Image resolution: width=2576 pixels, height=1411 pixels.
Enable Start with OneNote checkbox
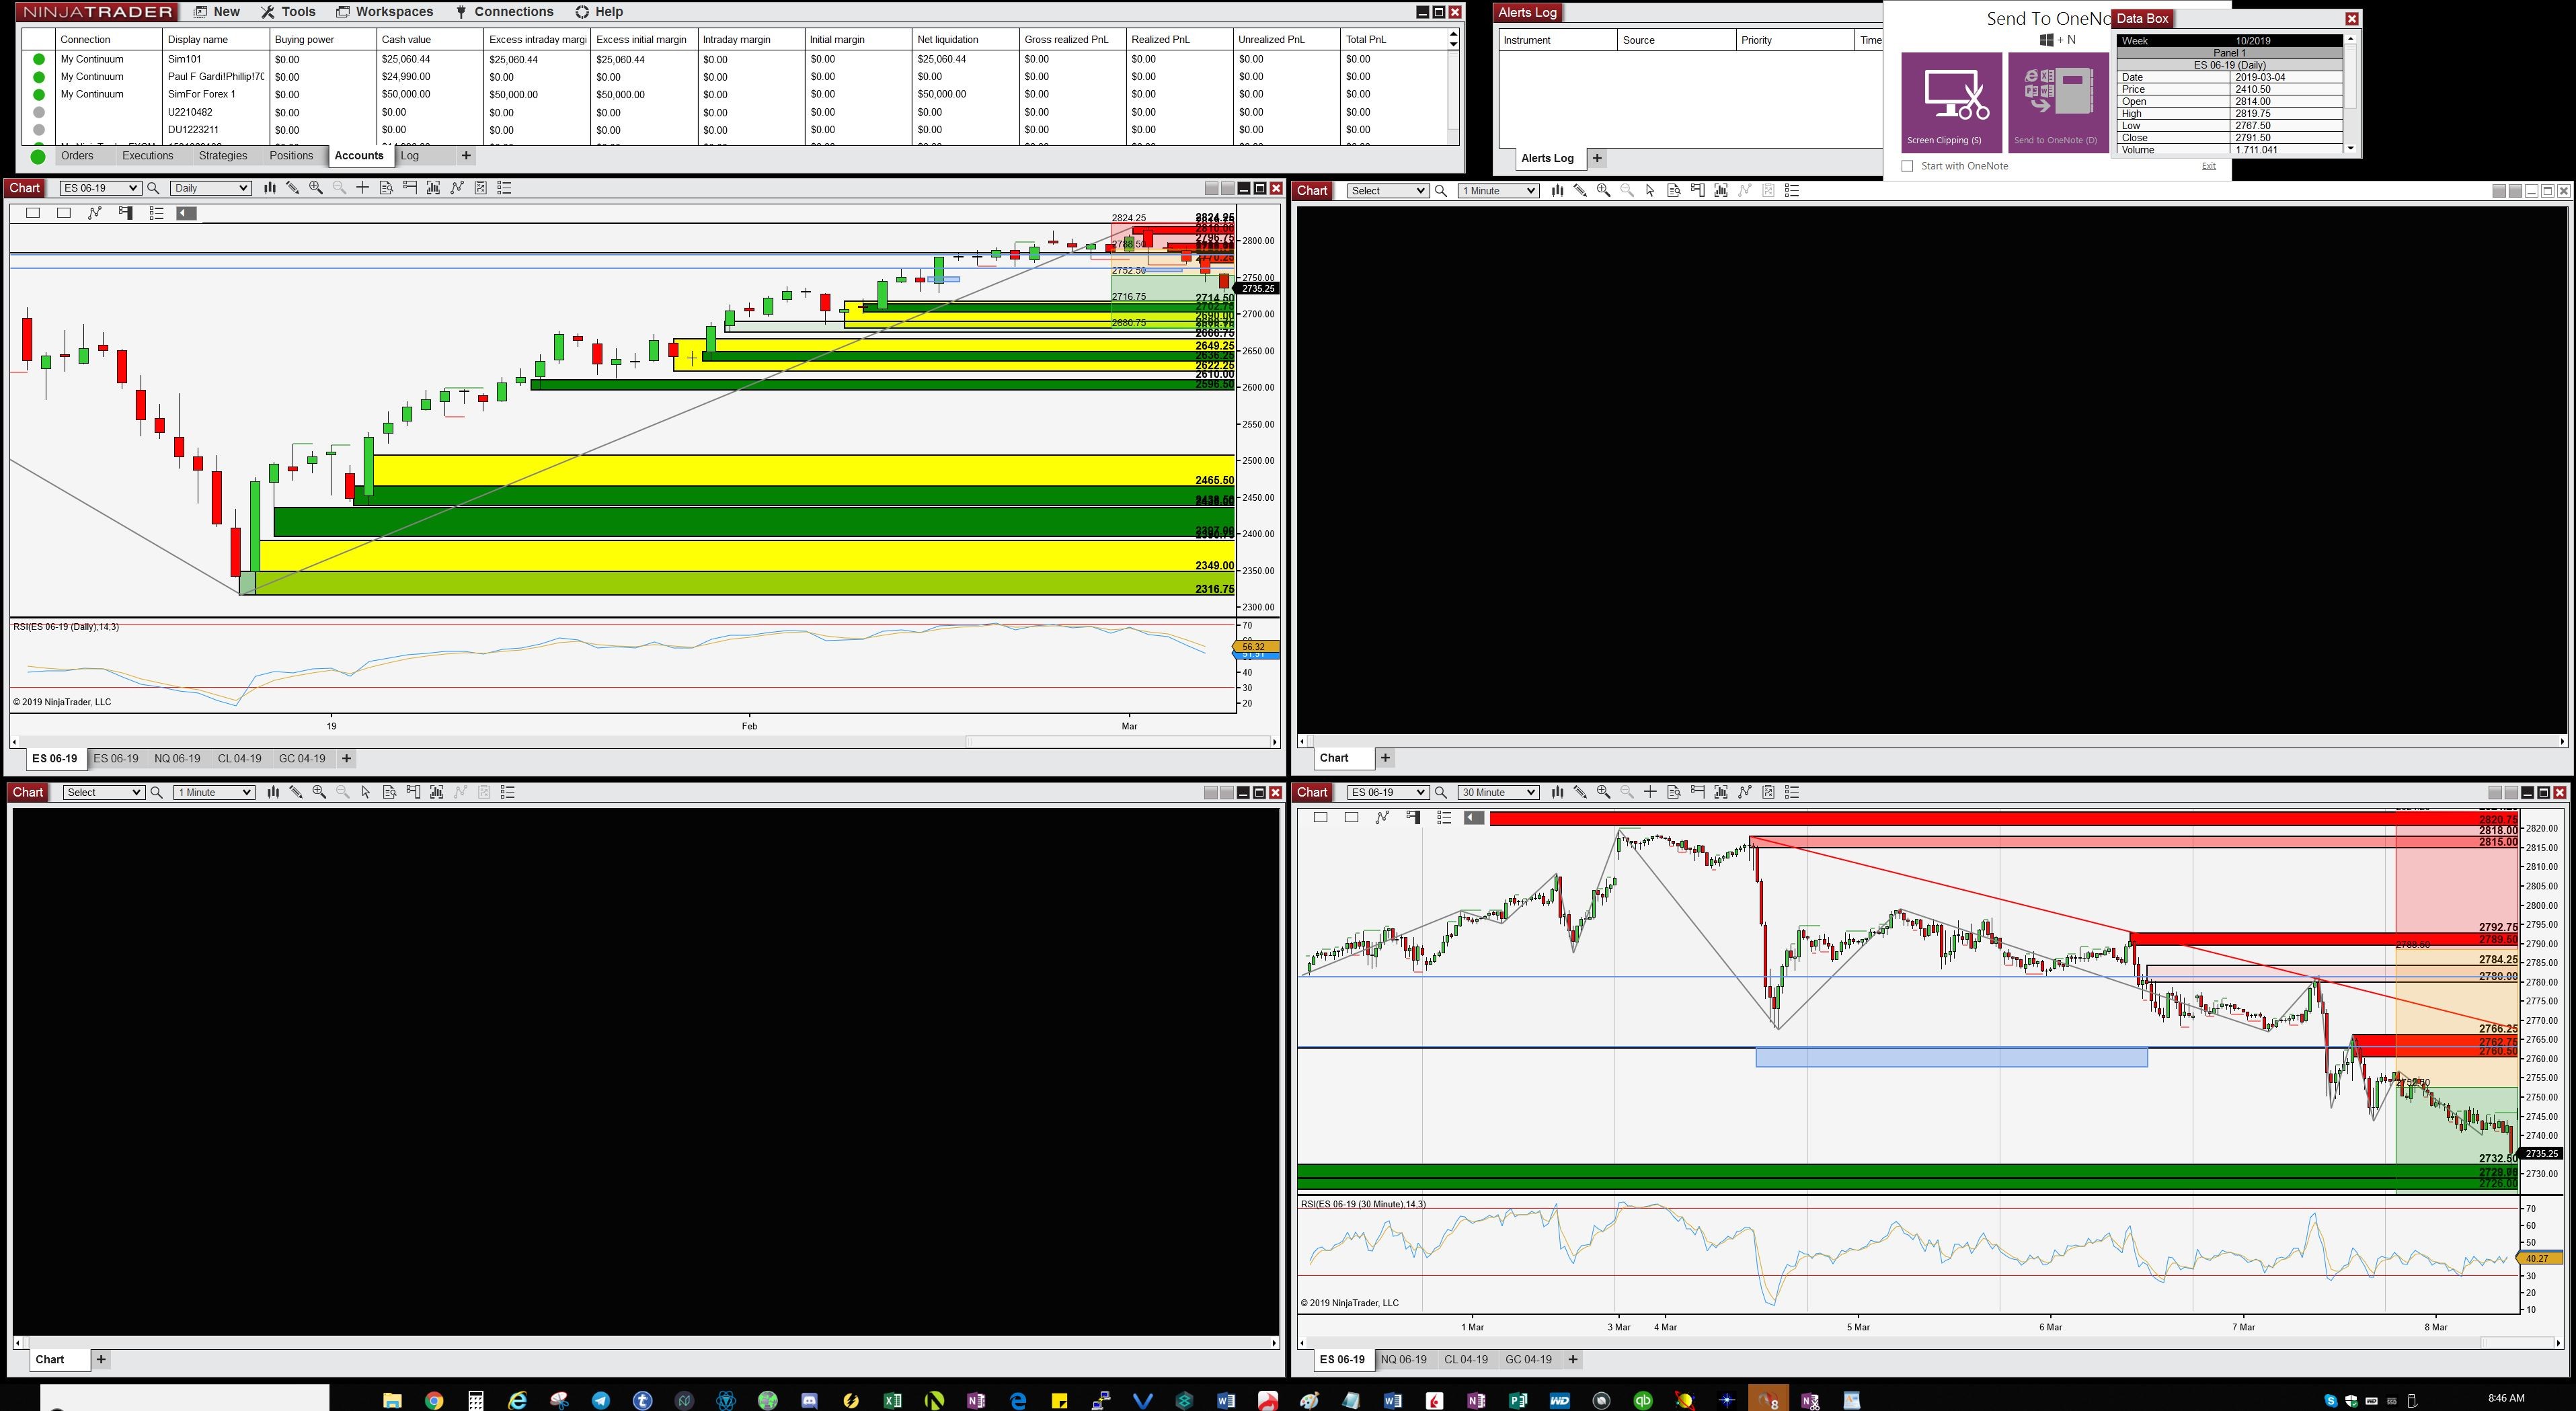(1907, 166)
